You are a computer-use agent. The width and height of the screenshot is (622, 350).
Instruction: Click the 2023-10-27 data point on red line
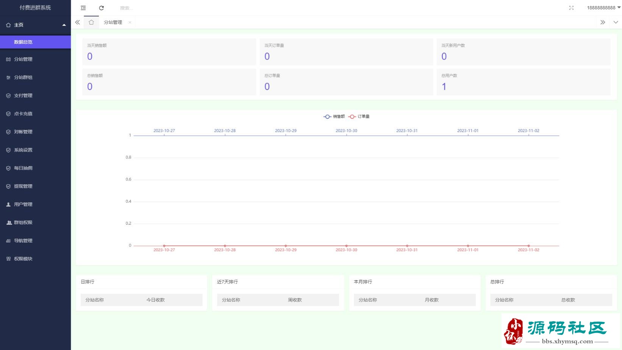164,246
